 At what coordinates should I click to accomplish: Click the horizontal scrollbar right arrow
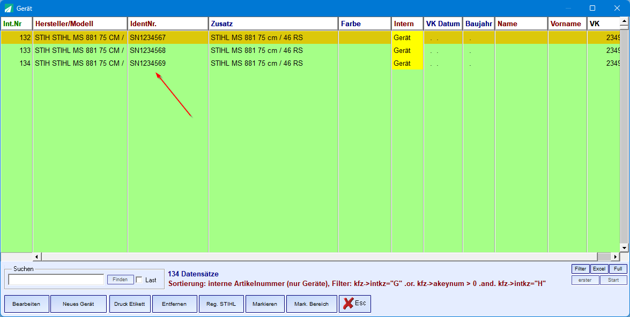(616, 257)
